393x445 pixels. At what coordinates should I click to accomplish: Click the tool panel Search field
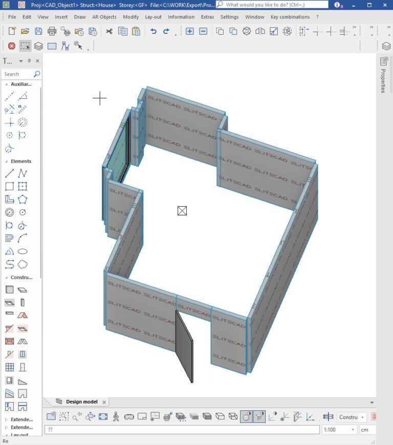click(21, 74)
